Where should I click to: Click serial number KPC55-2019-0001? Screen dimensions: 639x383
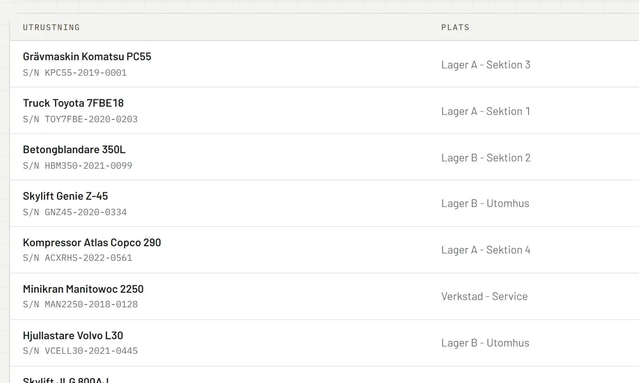coord(75,73)
